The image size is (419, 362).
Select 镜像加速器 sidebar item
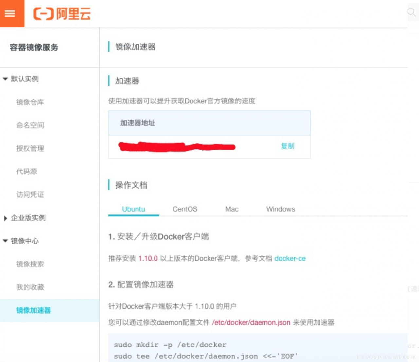tap(33, 310)
